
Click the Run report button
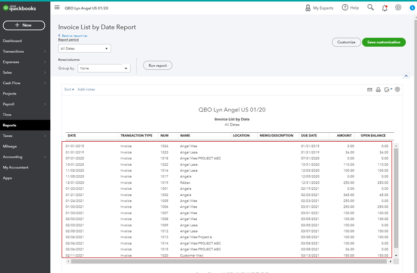(158, 65)
